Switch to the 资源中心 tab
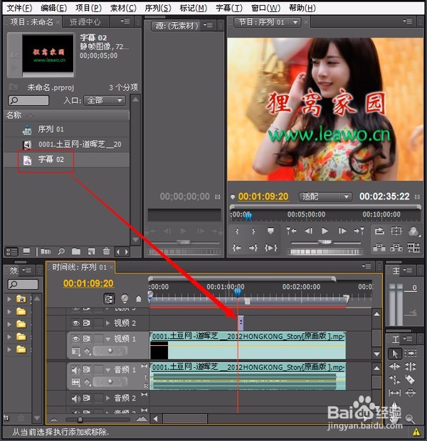Screen dimensions: 427x441 (x=85, y=22)
